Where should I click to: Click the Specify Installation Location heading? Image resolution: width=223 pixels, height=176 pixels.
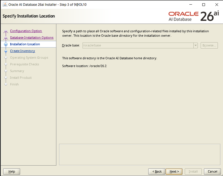[x=29, y=16]
